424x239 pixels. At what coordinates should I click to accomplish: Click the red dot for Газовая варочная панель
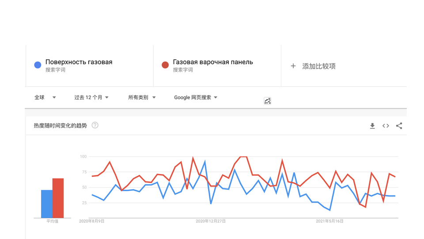click(x=165, y=65)
